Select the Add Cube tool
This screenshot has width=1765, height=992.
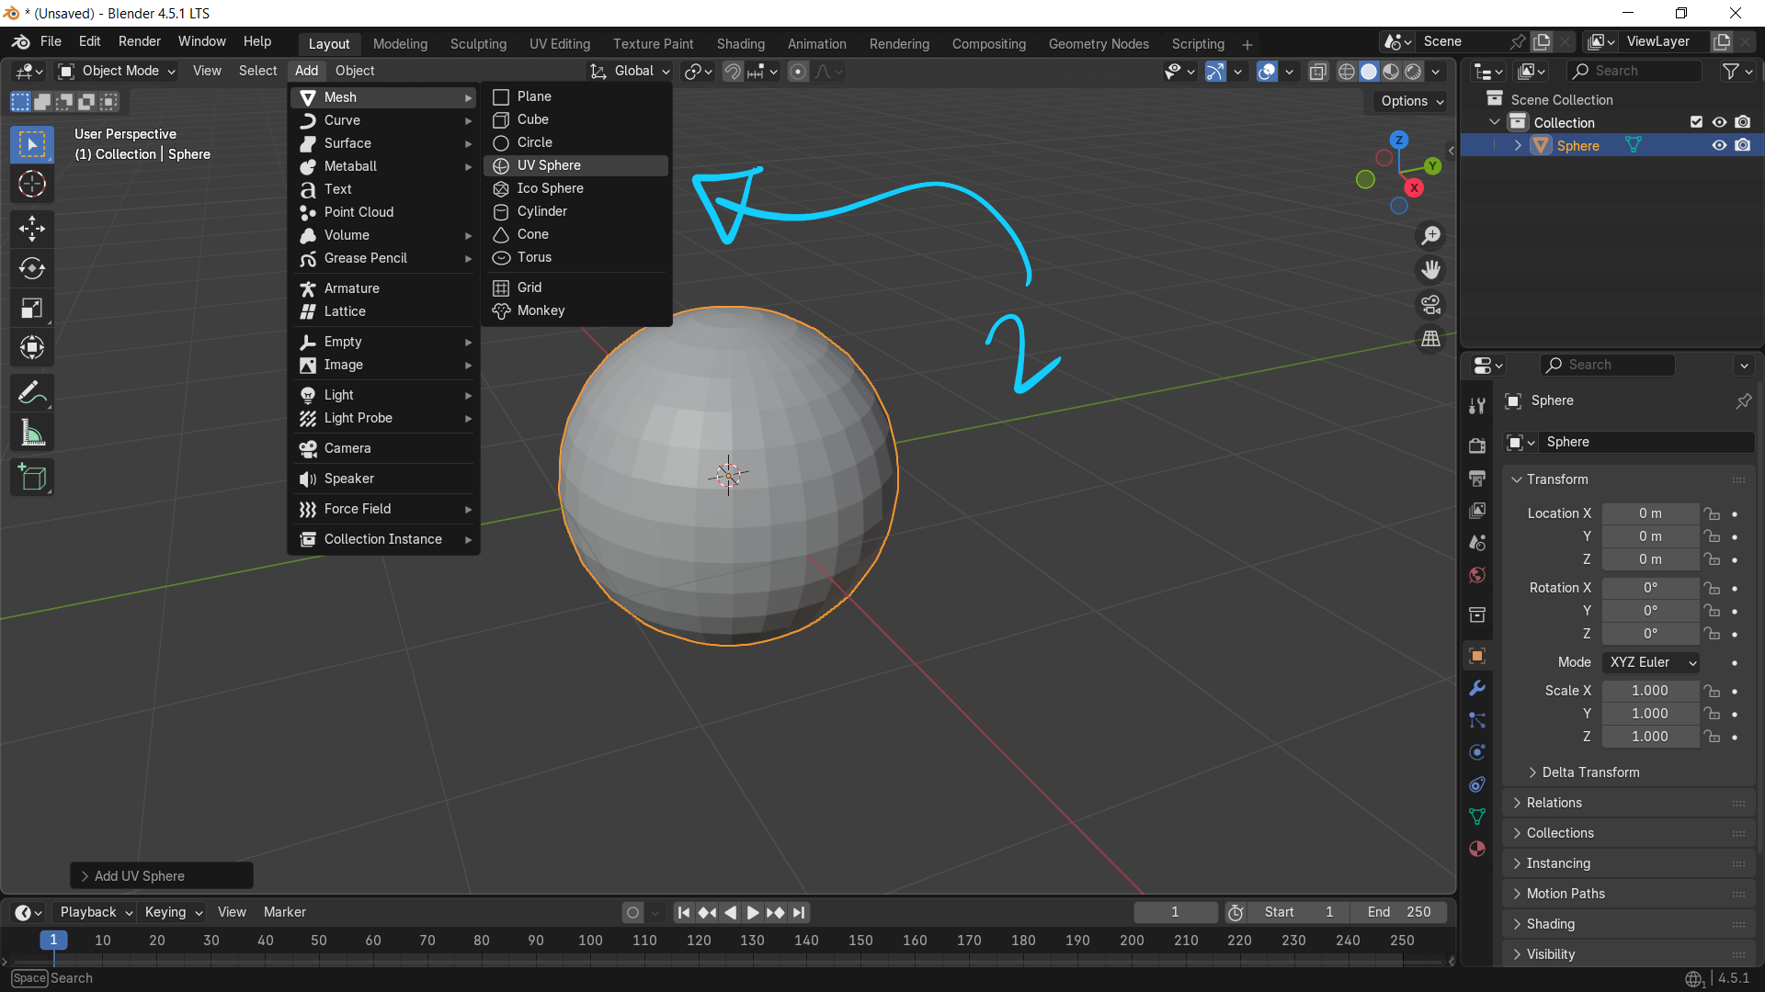point(32,478)
